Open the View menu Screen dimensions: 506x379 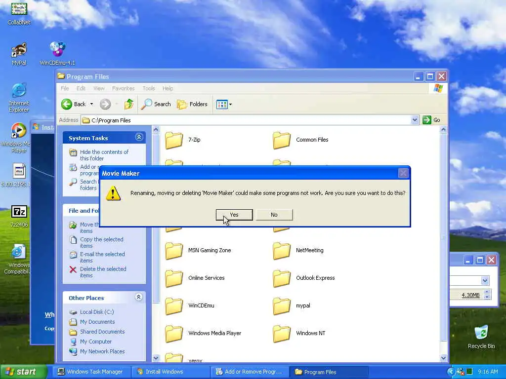(x=99, y=88)
